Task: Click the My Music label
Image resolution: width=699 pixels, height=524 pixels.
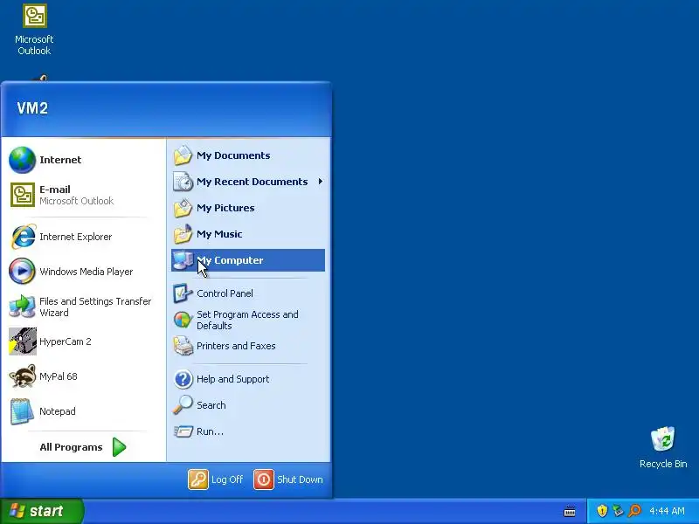Action: pyautogui.click(x=219, y=234)
